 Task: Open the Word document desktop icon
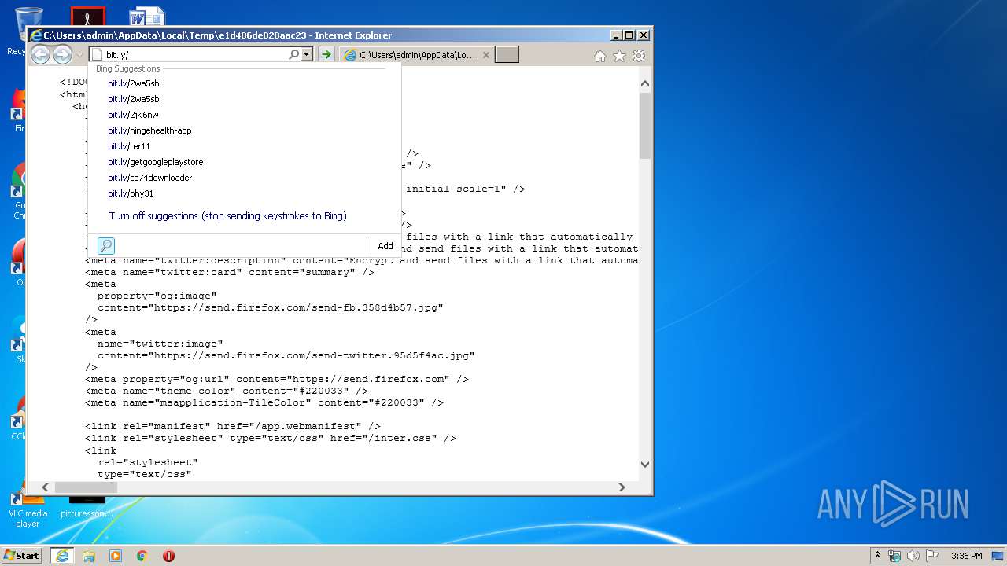click(x=147, y=16)
